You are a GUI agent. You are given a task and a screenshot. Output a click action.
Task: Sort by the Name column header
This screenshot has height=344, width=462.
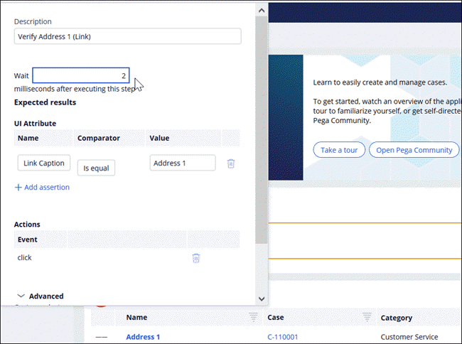pyautogui.click(x=136, y=318)
